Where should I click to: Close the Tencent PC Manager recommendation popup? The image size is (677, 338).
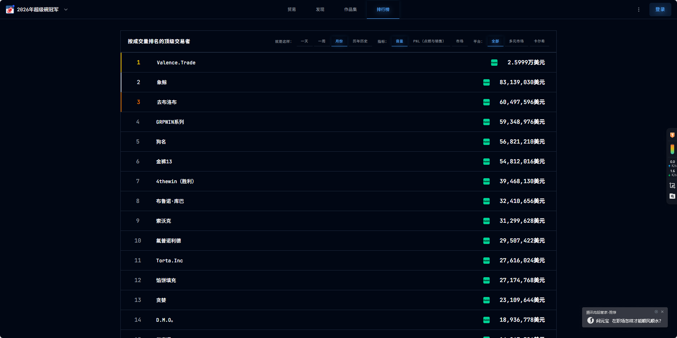(x=662, y=312)
